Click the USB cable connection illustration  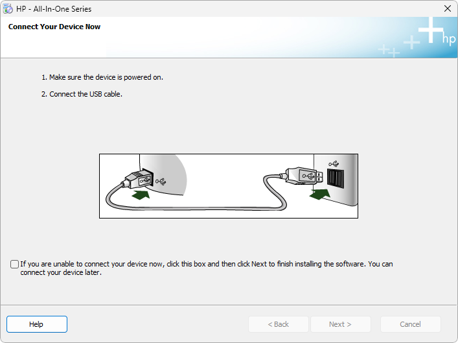tap(229, 186)
